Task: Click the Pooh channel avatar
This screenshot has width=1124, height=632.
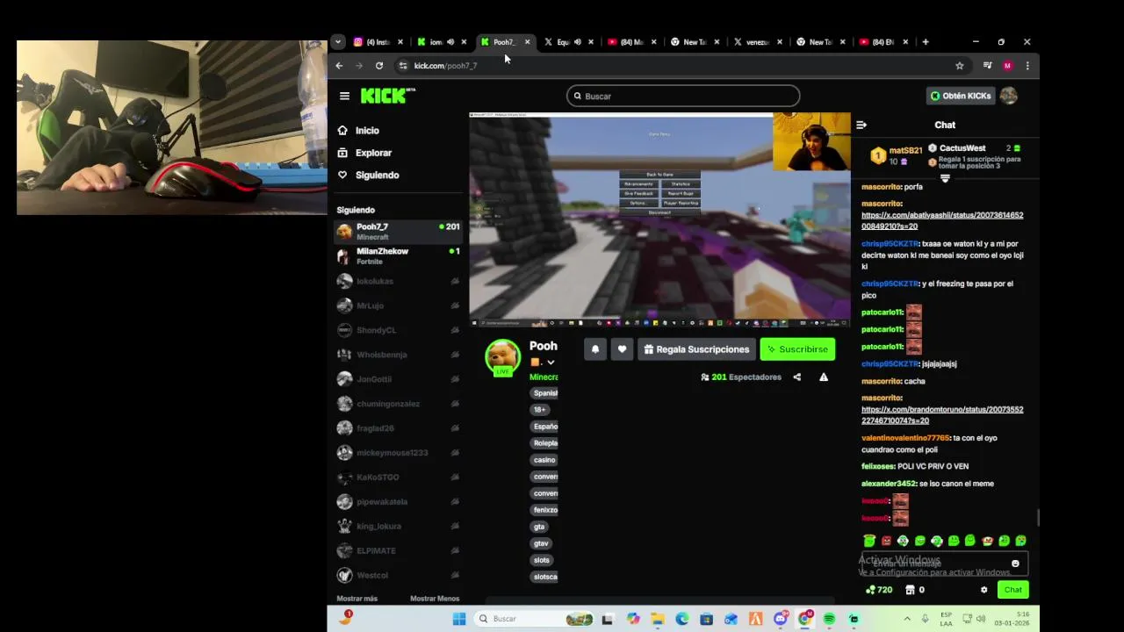Action: tap(503, 357)
